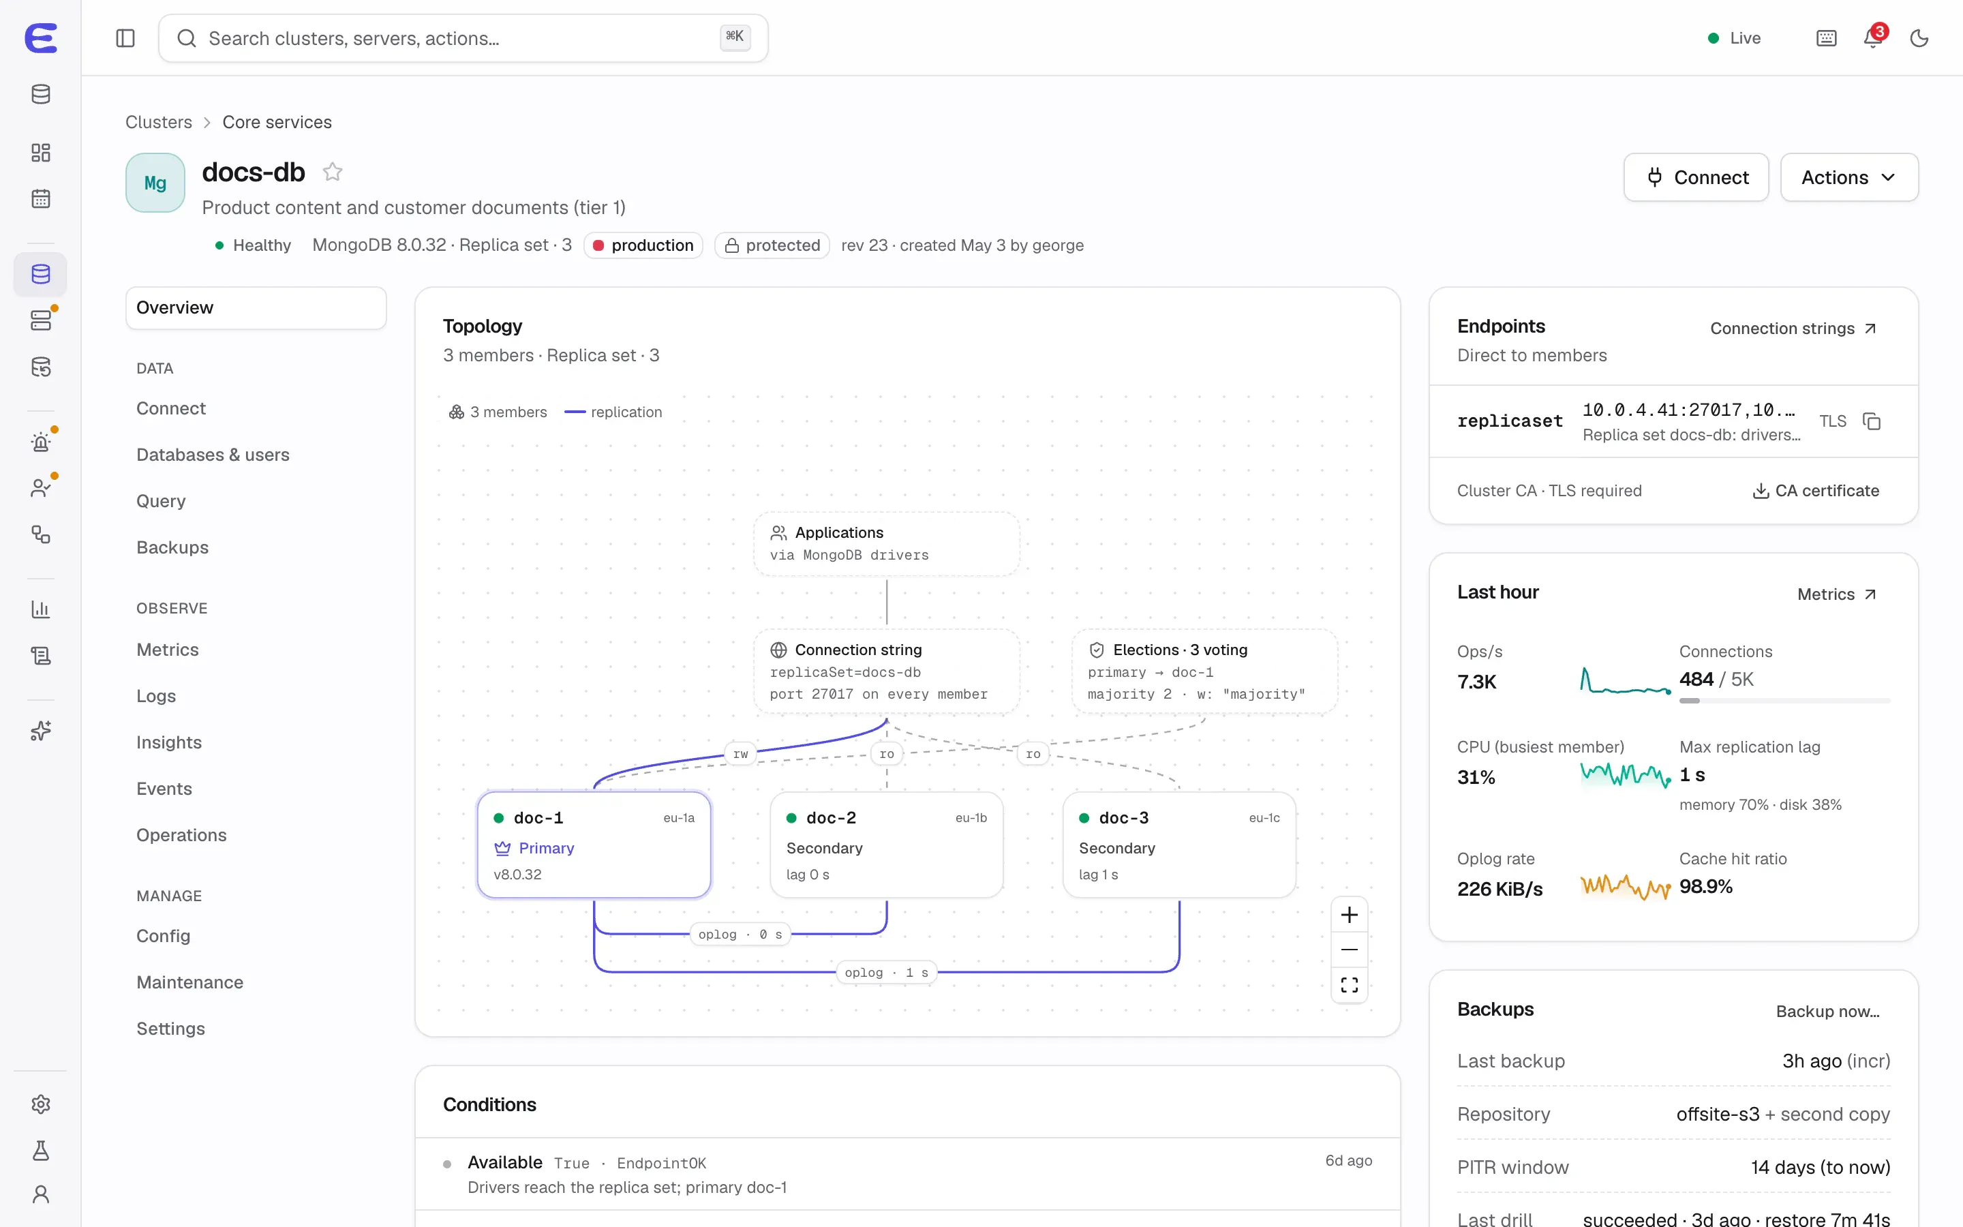Open the Metrics link in Last hour

(1836, 594)
